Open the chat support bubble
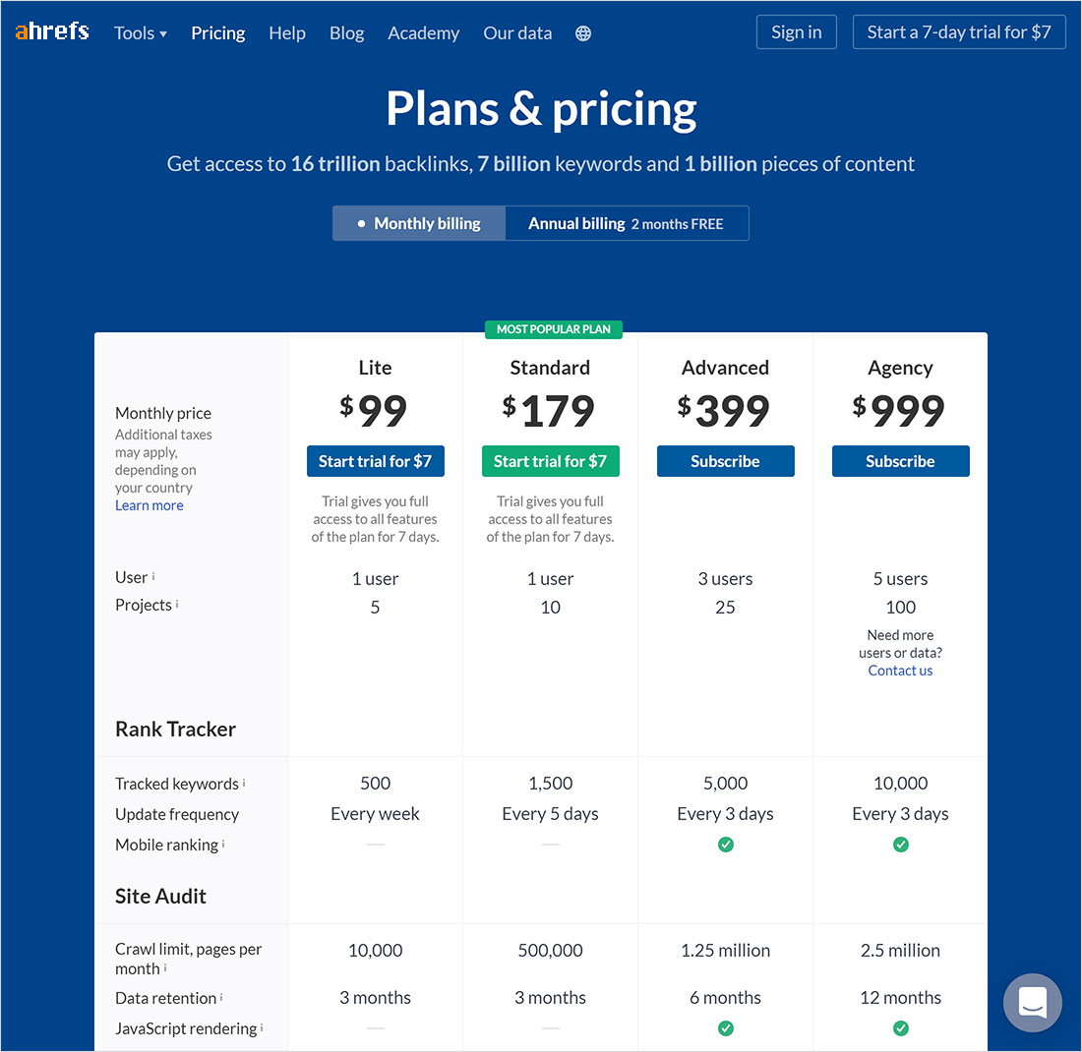 point(1032,1002)
